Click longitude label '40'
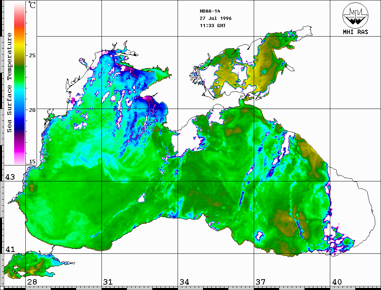 coord(337,282)
